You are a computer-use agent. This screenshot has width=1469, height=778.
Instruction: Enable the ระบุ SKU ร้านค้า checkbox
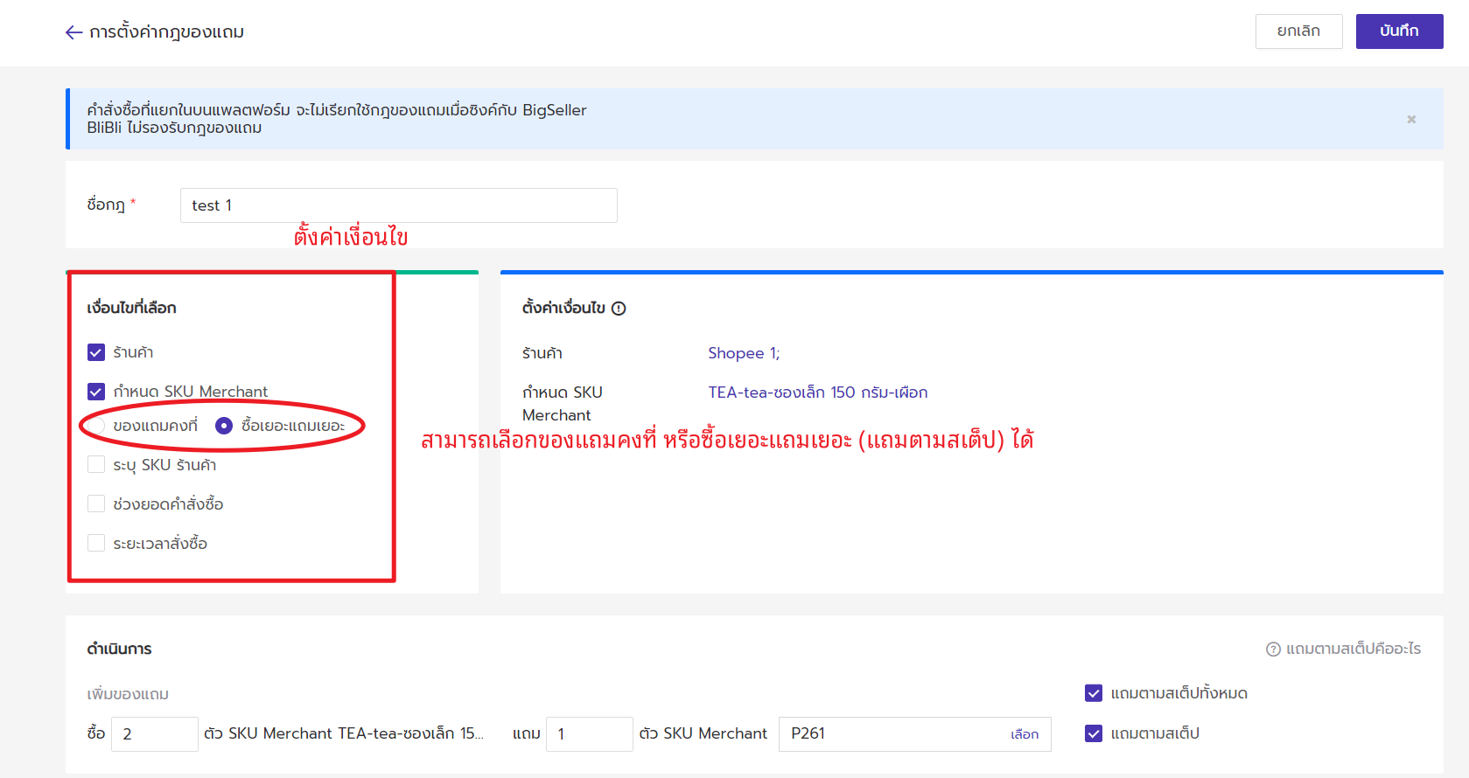[96, 465]
